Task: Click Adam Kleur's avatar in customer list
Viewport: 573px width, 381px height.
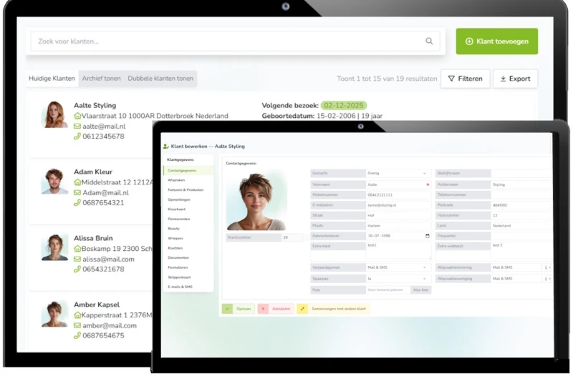Action: (55, 181)
